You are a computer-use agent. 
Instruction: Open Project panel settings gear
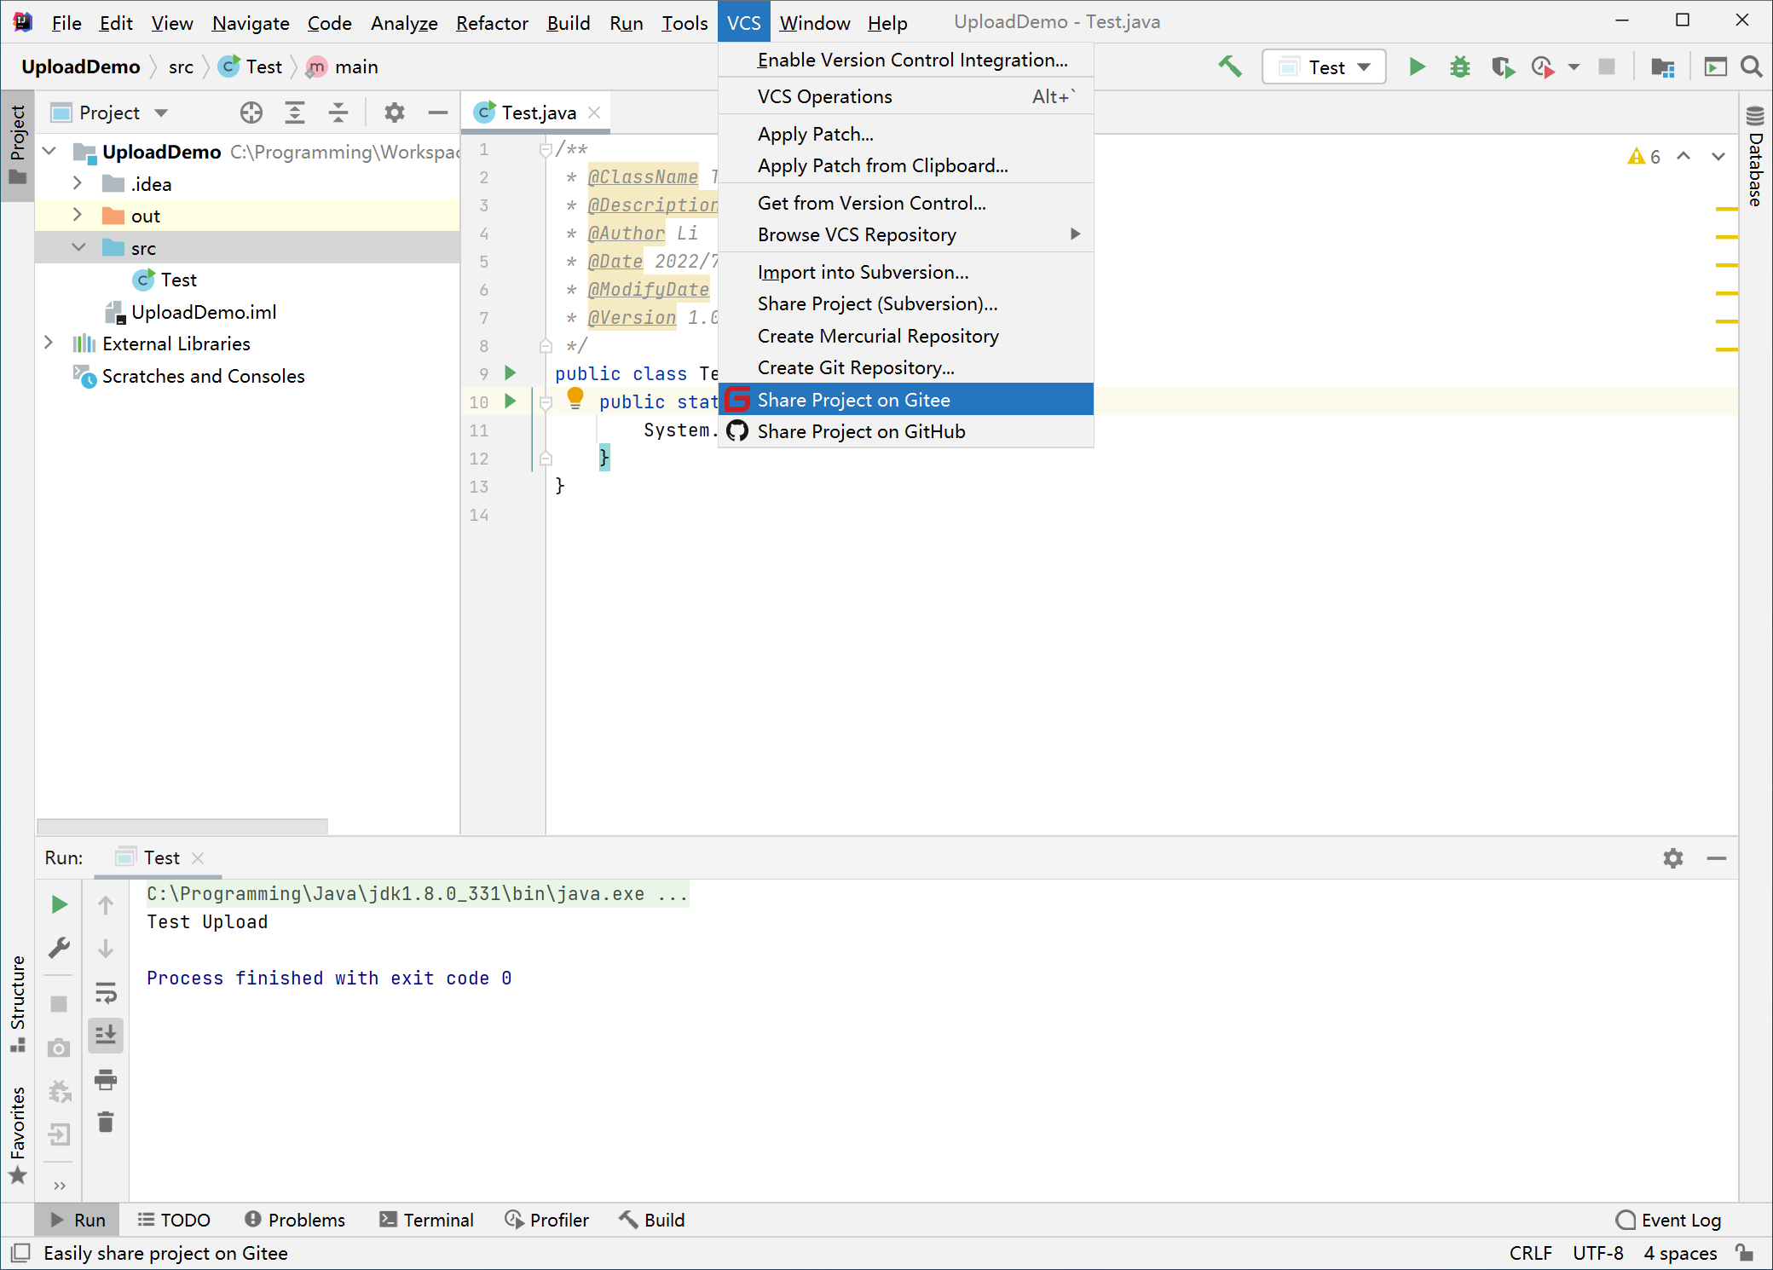[394, 113]
